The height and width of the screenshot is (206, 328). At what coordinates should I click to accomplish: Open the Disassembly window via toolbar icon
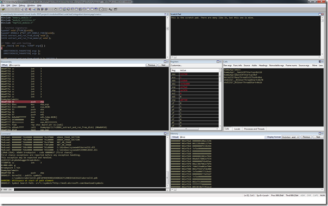click(84, 9)
